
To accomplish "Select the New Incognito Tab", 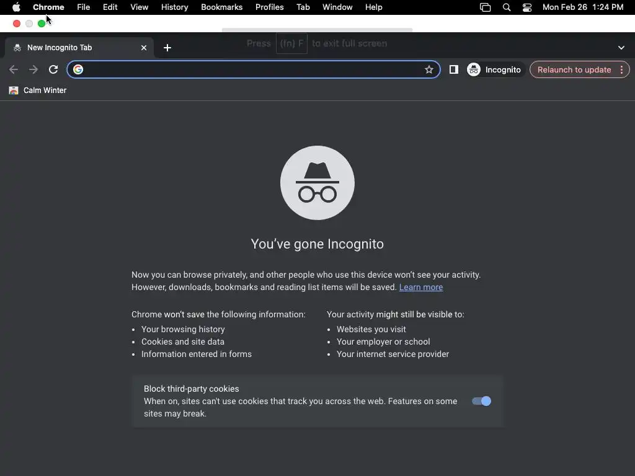I will point(79,48).
